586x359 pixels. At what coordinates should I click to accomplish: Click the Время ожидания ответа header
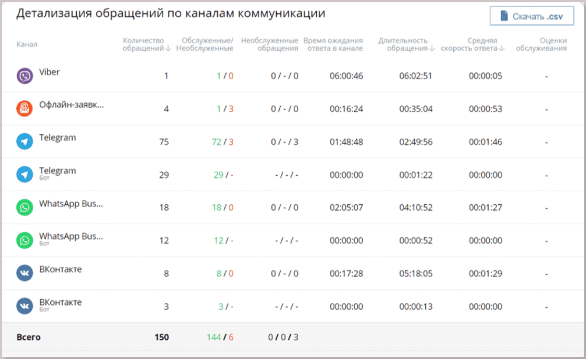click(333, 44)
